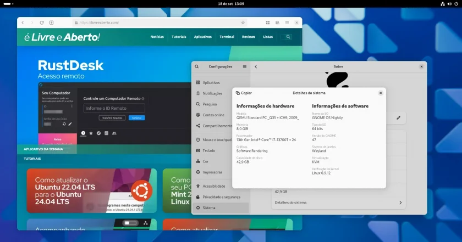Open volume icon in system tray

[449, 4]
